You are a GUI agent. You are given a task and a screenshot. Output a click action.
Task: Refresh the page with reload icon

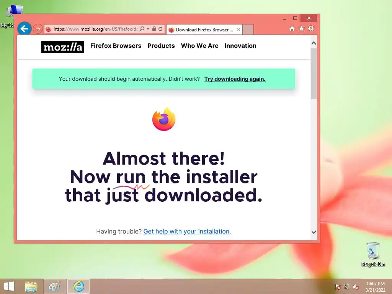tap(160, 29)
